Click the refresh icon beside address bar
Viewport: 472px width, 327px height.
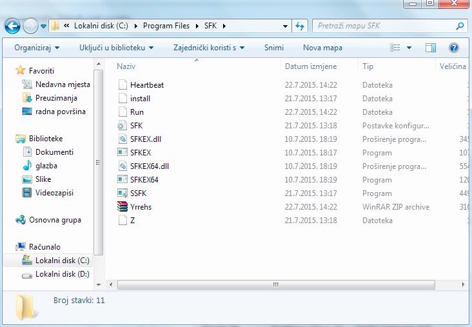click(x=300, y=26)
